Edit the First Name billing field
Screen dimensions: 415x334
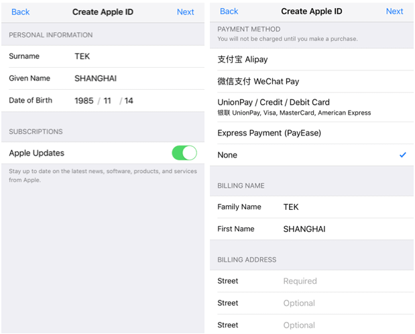[312, 229]
